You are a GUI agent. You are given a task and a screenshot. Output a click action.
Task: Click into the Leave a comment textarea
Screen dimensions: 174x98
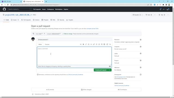[74, 56]
